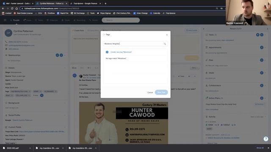Open the Activity 'Since a year ago' dropdown
This screenshot has height=152, width=271.
[258, 117]
